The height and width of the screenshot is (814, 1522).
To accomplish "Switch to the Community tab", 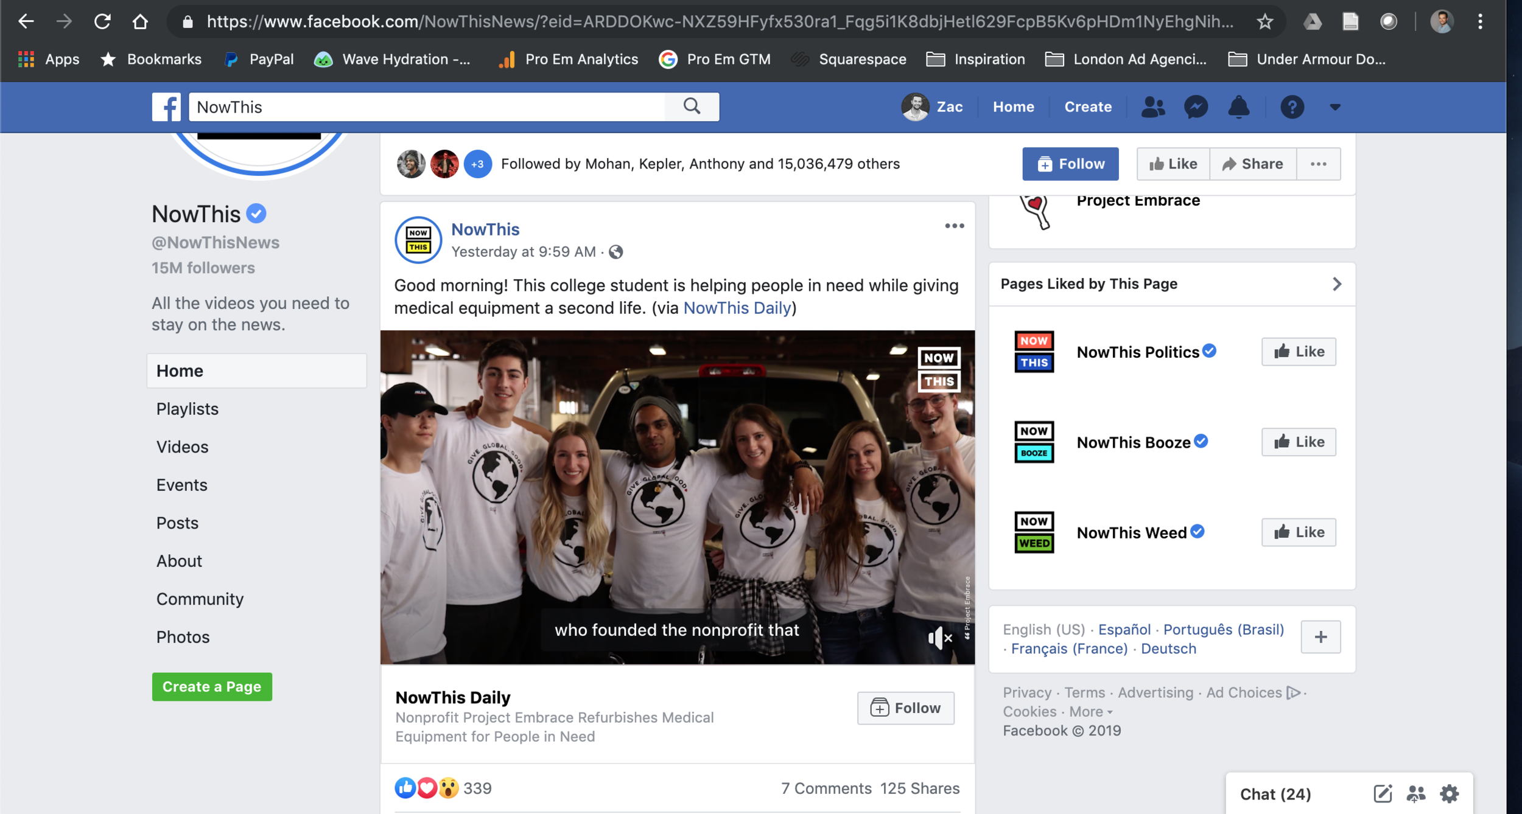I will click(x=200, y=599).
